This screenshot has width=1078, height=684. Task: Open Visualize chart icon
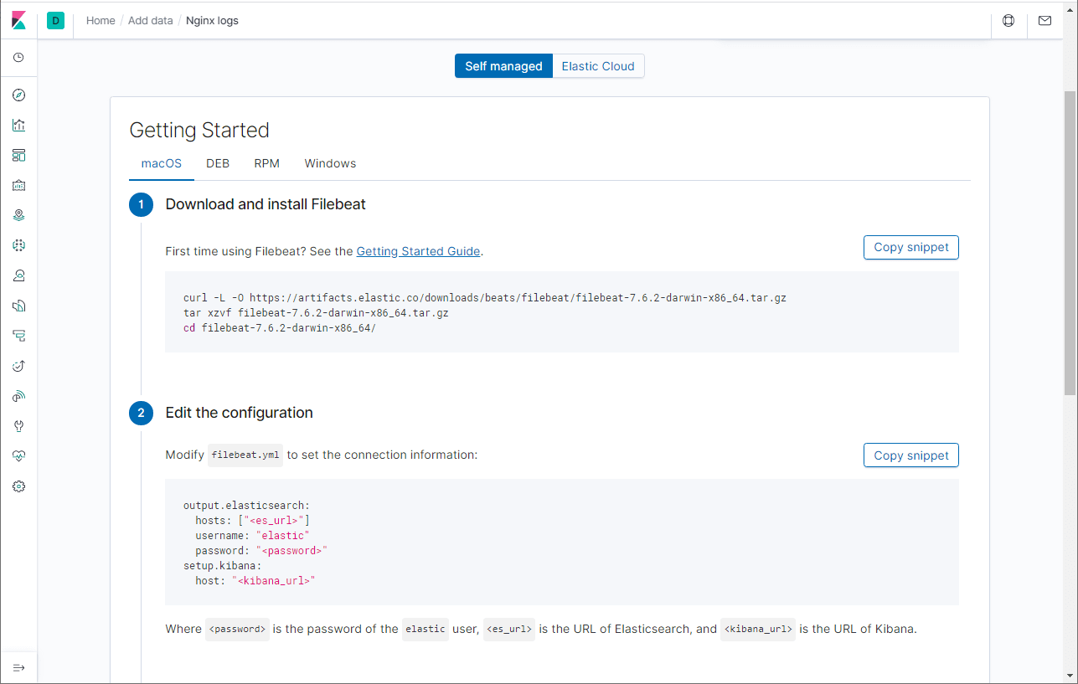click(19, 125)
